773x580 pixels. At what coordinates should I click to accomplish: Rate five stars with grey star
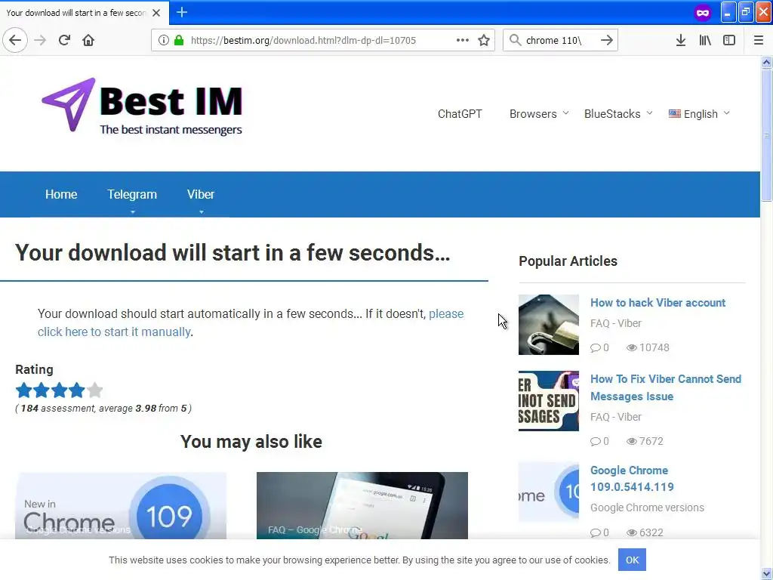[94, 390]
